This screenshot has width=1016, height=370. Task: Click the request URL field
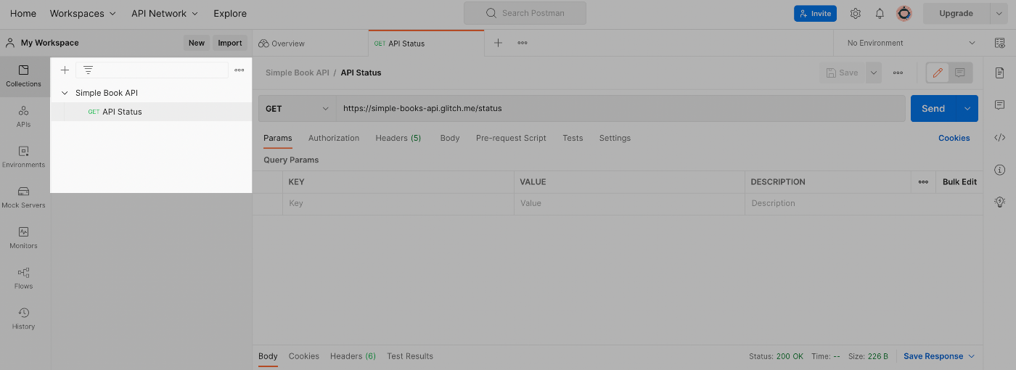pyautogui.click(x=620, y=109)
